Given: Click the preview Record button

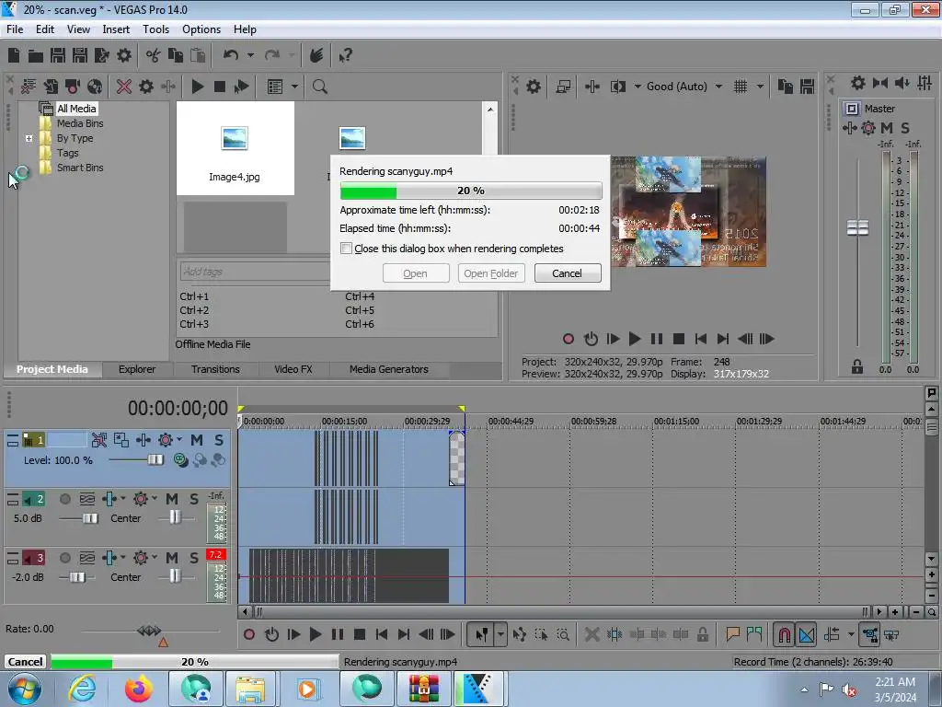Looking at the screenshot, I should [x=569, y=339].
